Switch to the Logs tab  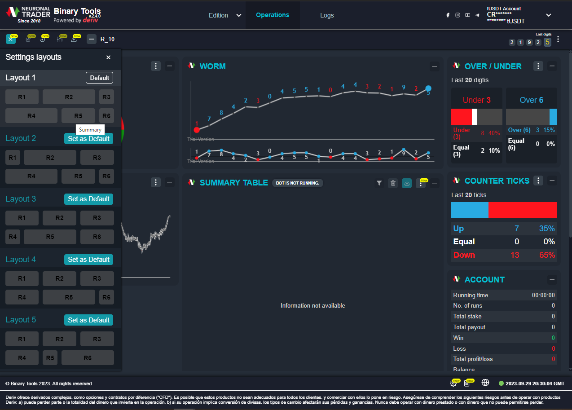point(327,15)
